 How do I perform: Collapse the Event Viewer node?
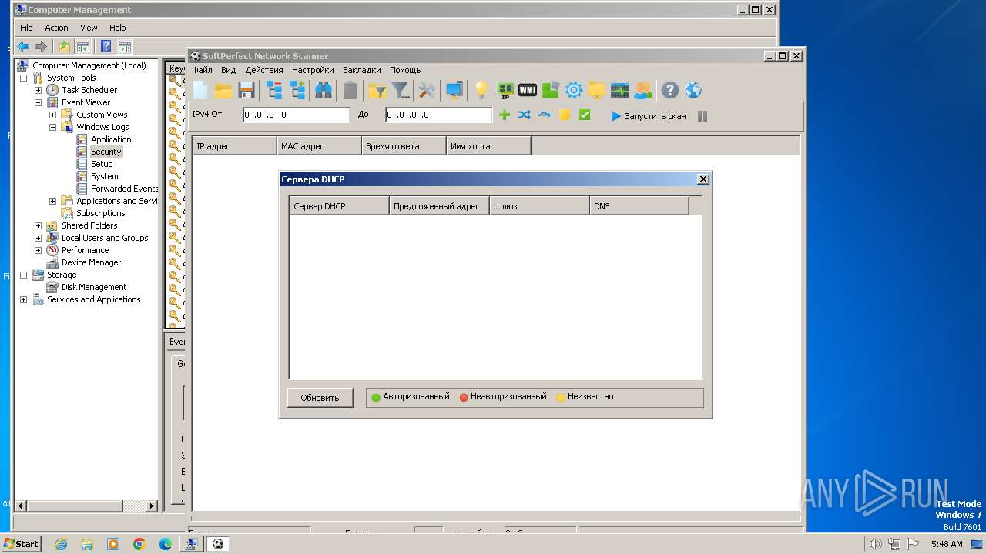(38, 102)
